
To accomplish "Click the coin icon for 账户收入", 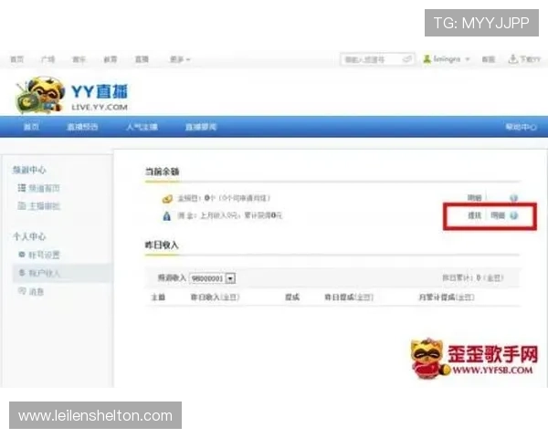I will (22, 273).
